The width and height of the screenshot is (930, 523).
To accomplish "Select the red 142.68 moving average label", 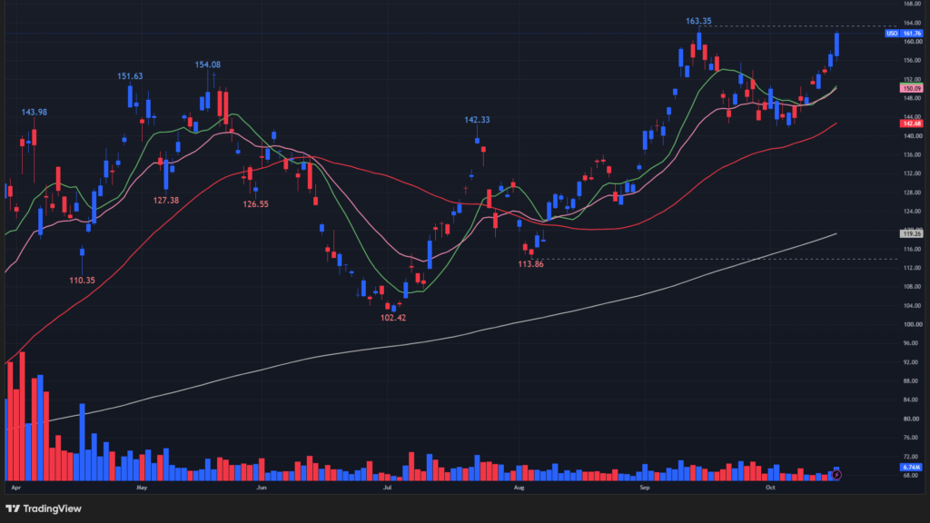I will point(912,123).
